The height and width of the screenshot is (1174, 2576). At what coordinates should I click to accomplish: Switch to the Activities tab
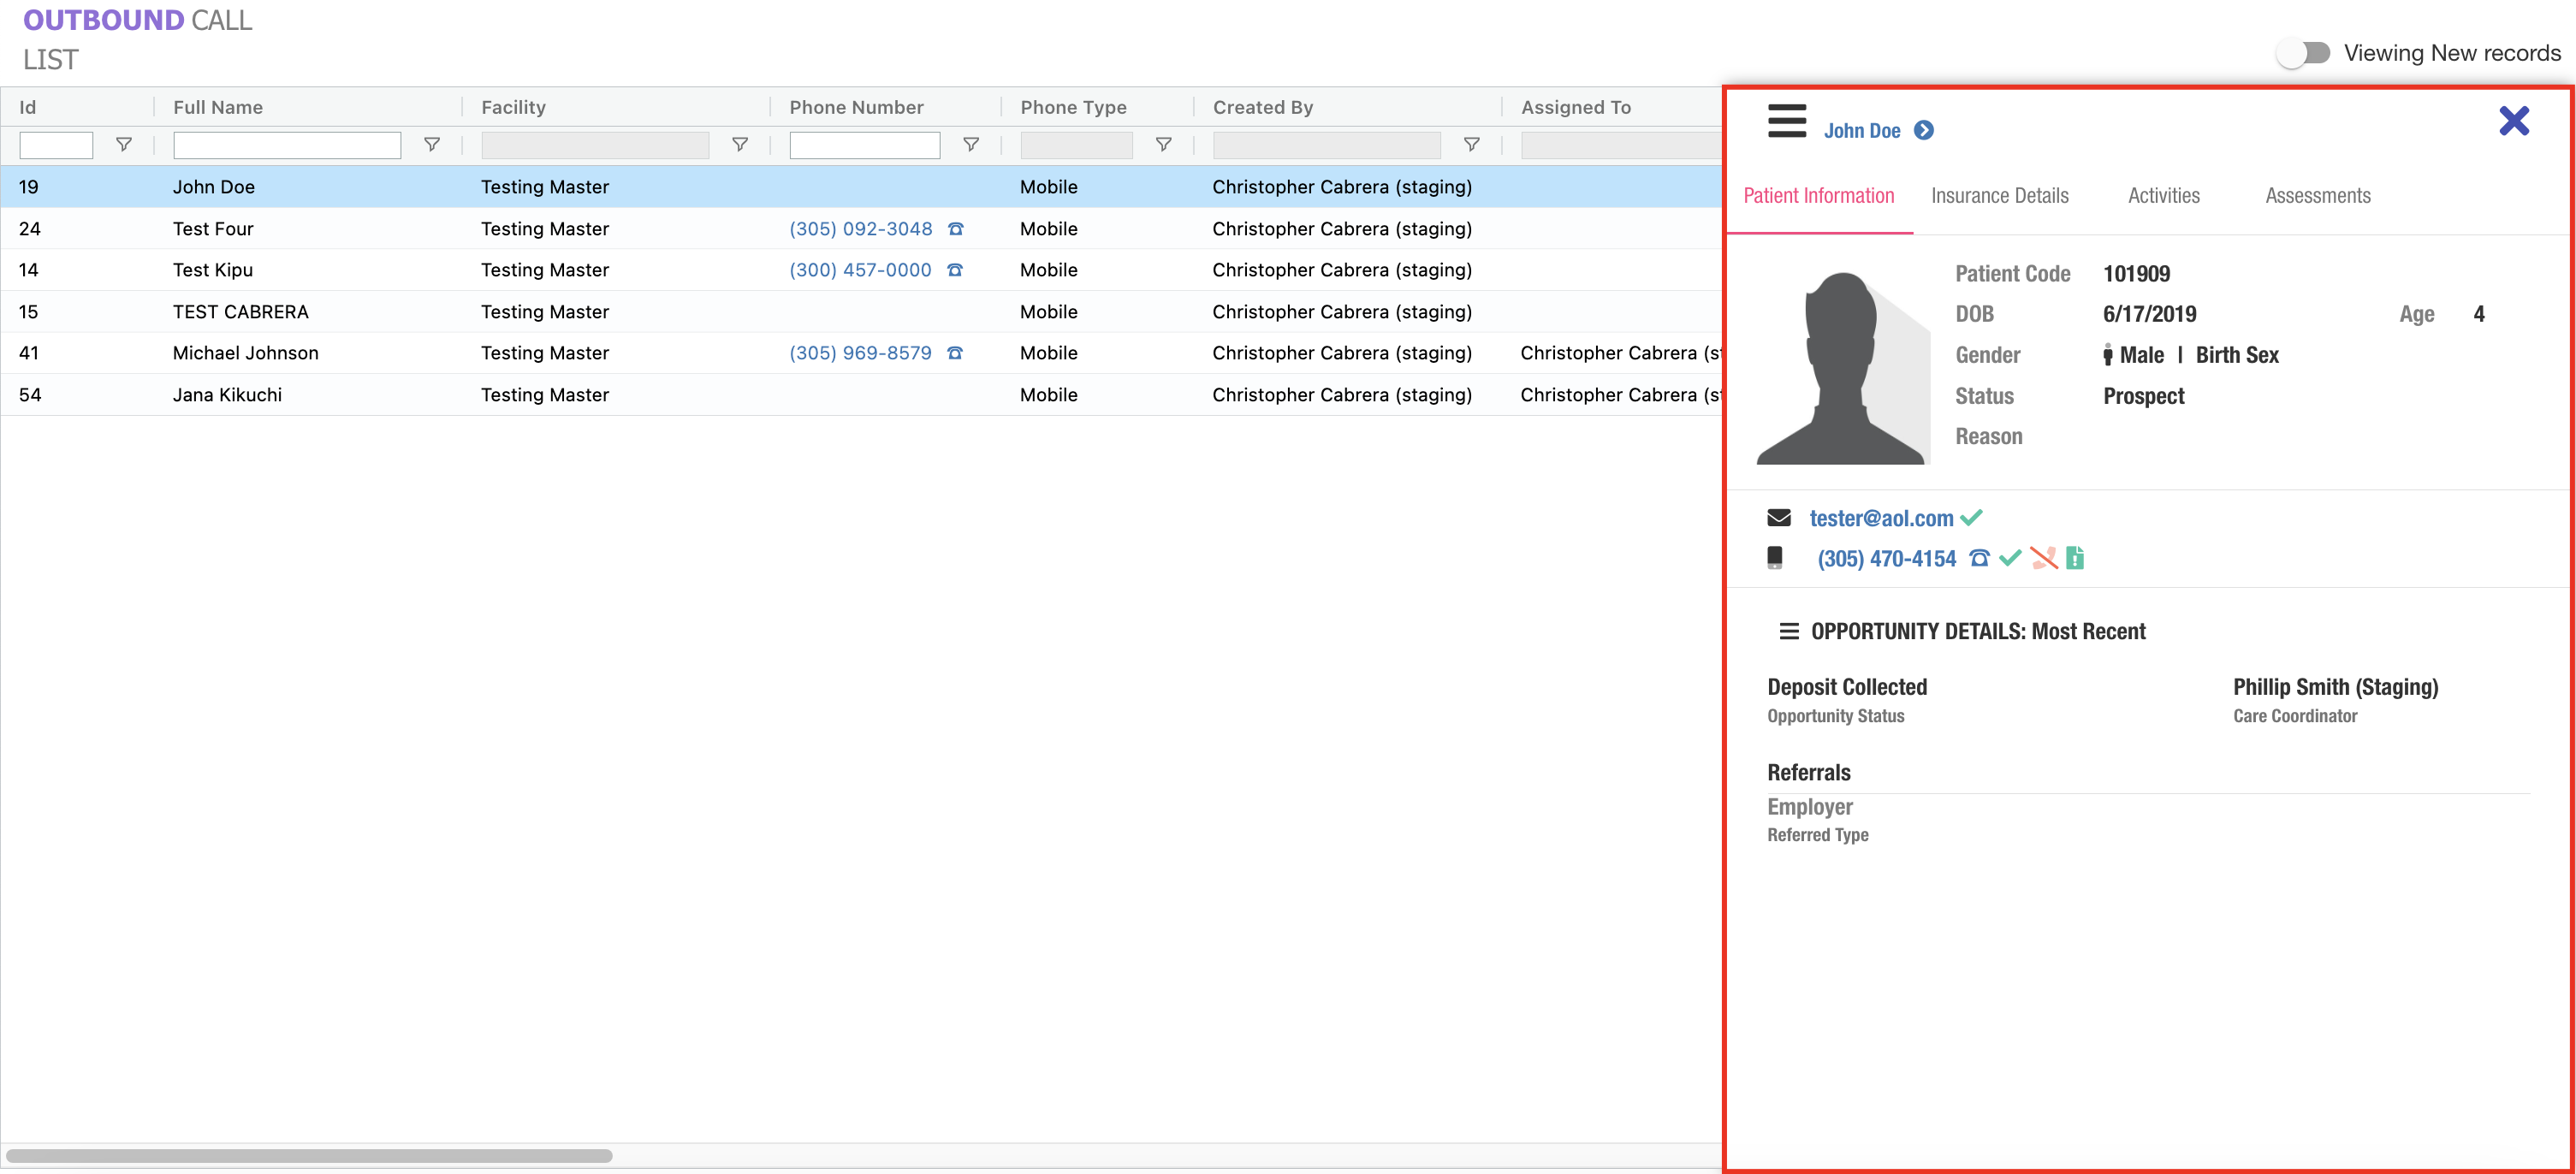[2163, 196]
